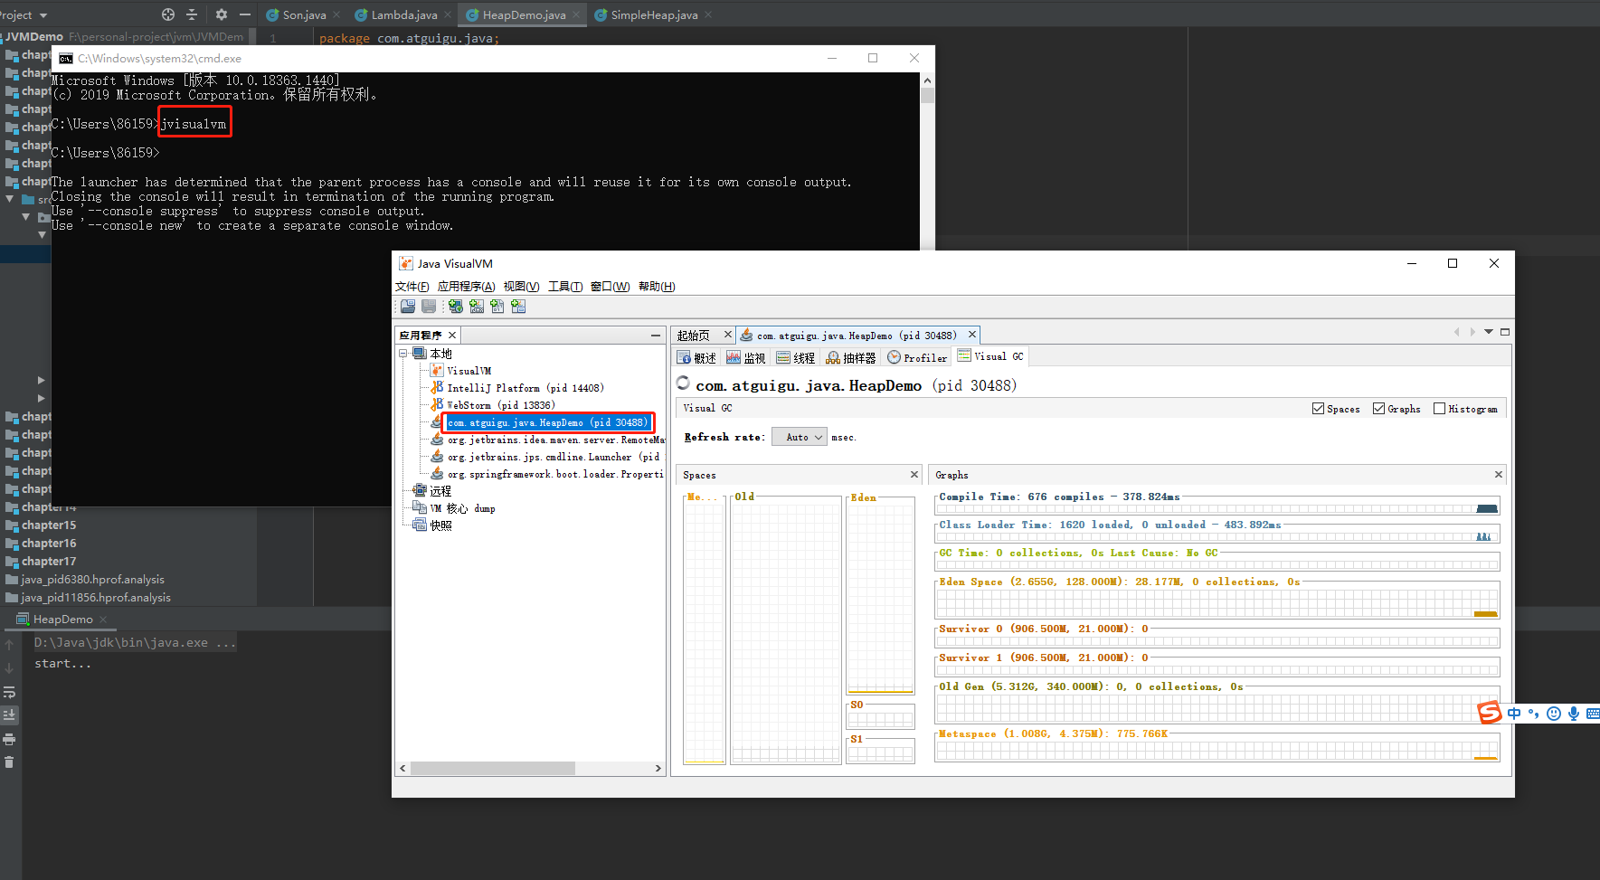Switch to the 线程 (Threads) tab
1600x880 pixels.
tap(796, 358)
